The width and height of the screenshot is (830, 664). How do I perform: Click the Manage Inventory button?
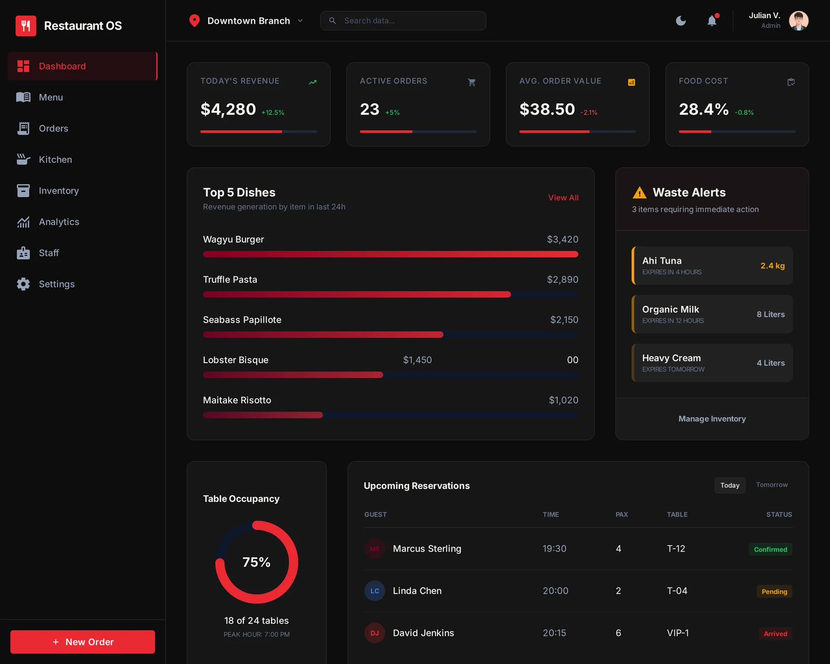(712, 418)
